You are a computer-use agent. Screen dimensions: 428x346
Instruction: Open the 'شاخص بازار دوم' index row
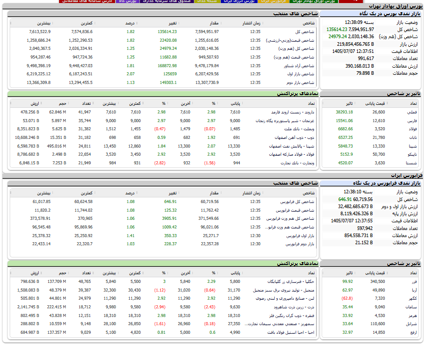(x=163, y=82)
